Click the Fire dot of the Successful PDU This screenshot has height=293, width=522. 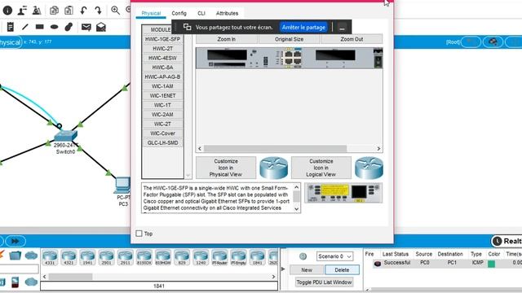(377, 264)
